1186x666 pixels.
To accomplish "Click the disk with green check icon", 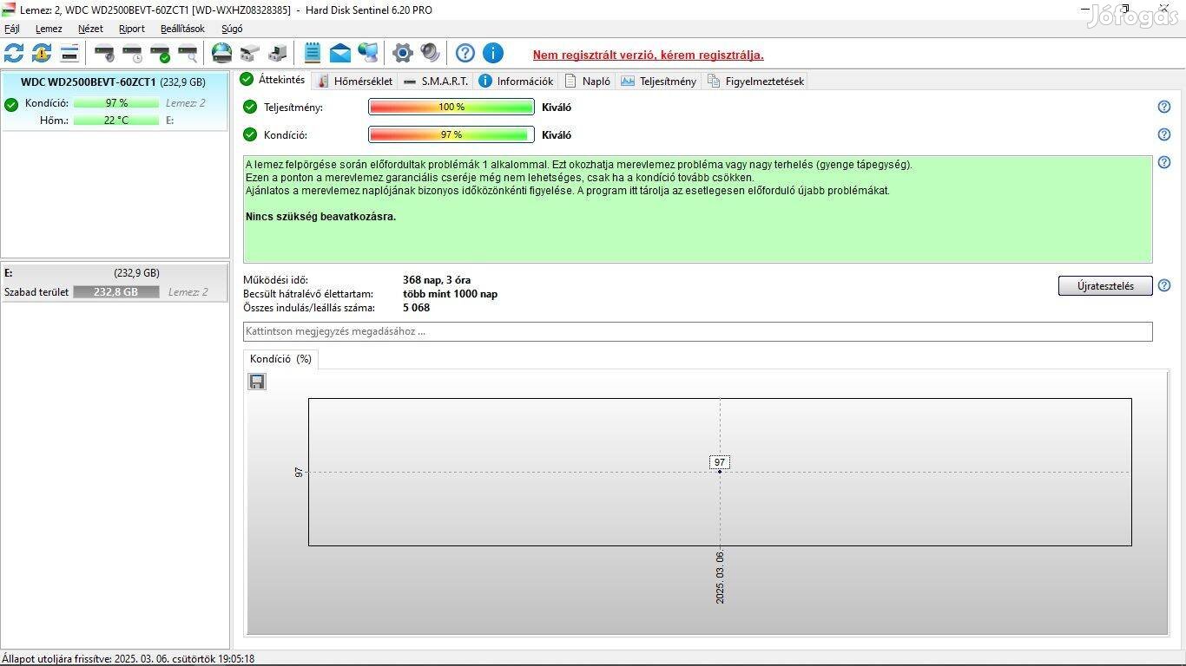I will pyautogui.click(x=160, y=54).
